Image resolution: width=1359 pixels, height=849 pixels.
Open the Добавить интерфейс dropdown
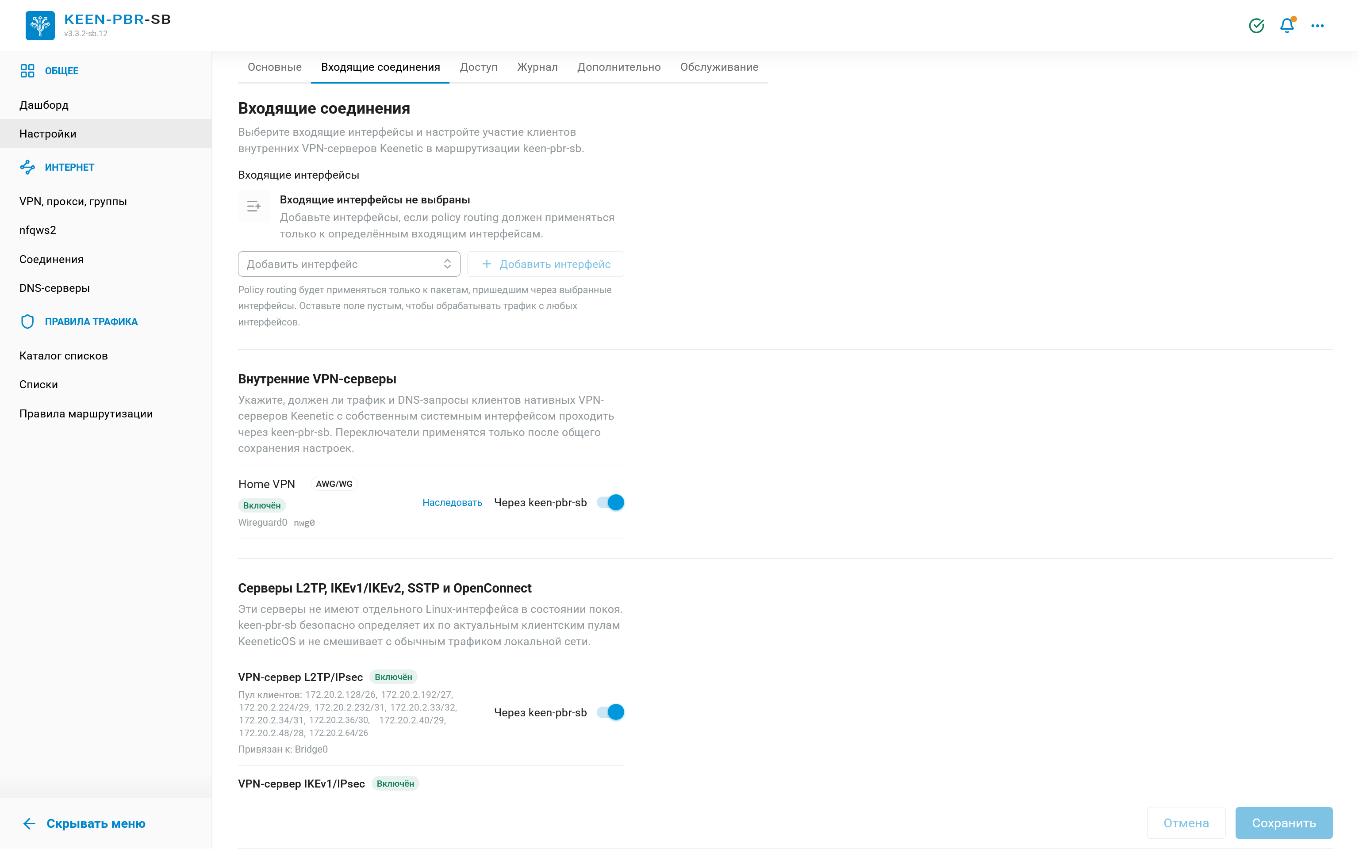pyautogui.click(x=349, y=264)
